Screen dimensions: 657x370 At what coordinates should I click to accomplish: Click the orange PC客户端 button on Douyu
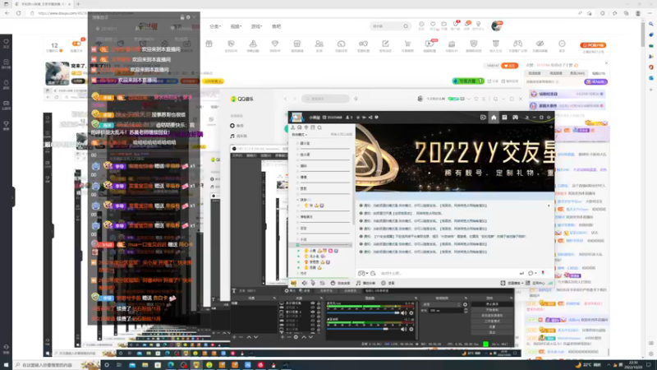coord(593,45)
